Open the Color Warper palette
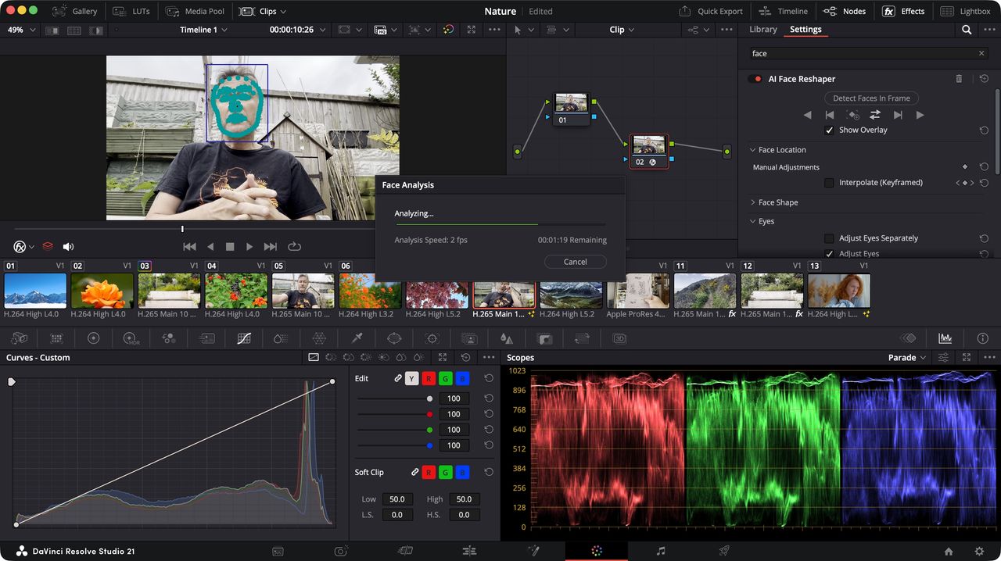 pos(319,338)
